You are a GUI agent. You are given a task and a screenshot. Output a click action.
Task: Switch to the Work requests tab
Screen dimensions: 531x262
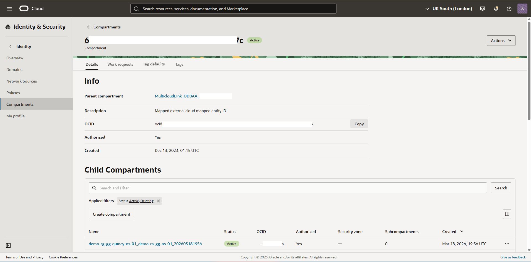[120, 64]
